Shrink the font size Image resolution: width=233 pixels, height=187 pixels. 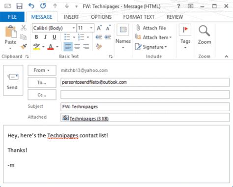pos(108,28)
